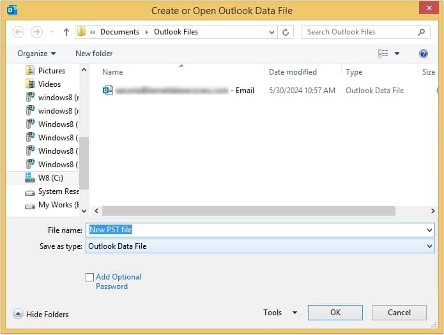444x335 pixels.
Task: Click the date 5/30/2024 10:57 AM
Action: coord(302,91)
